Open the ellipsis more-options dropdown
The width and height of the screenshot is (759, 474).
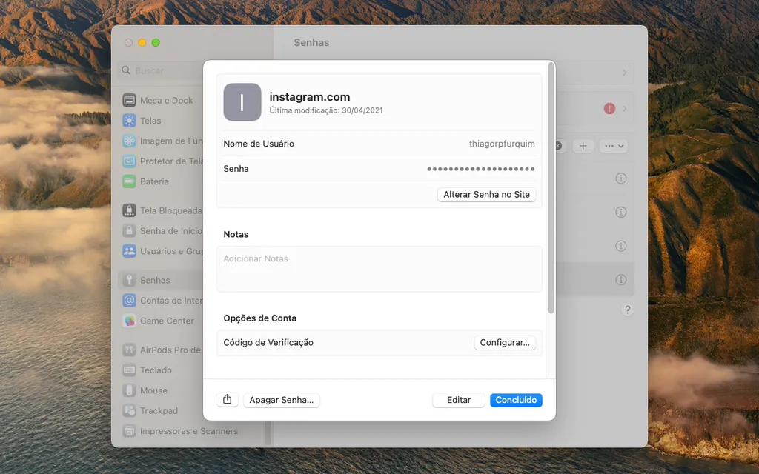click(614, 146)
